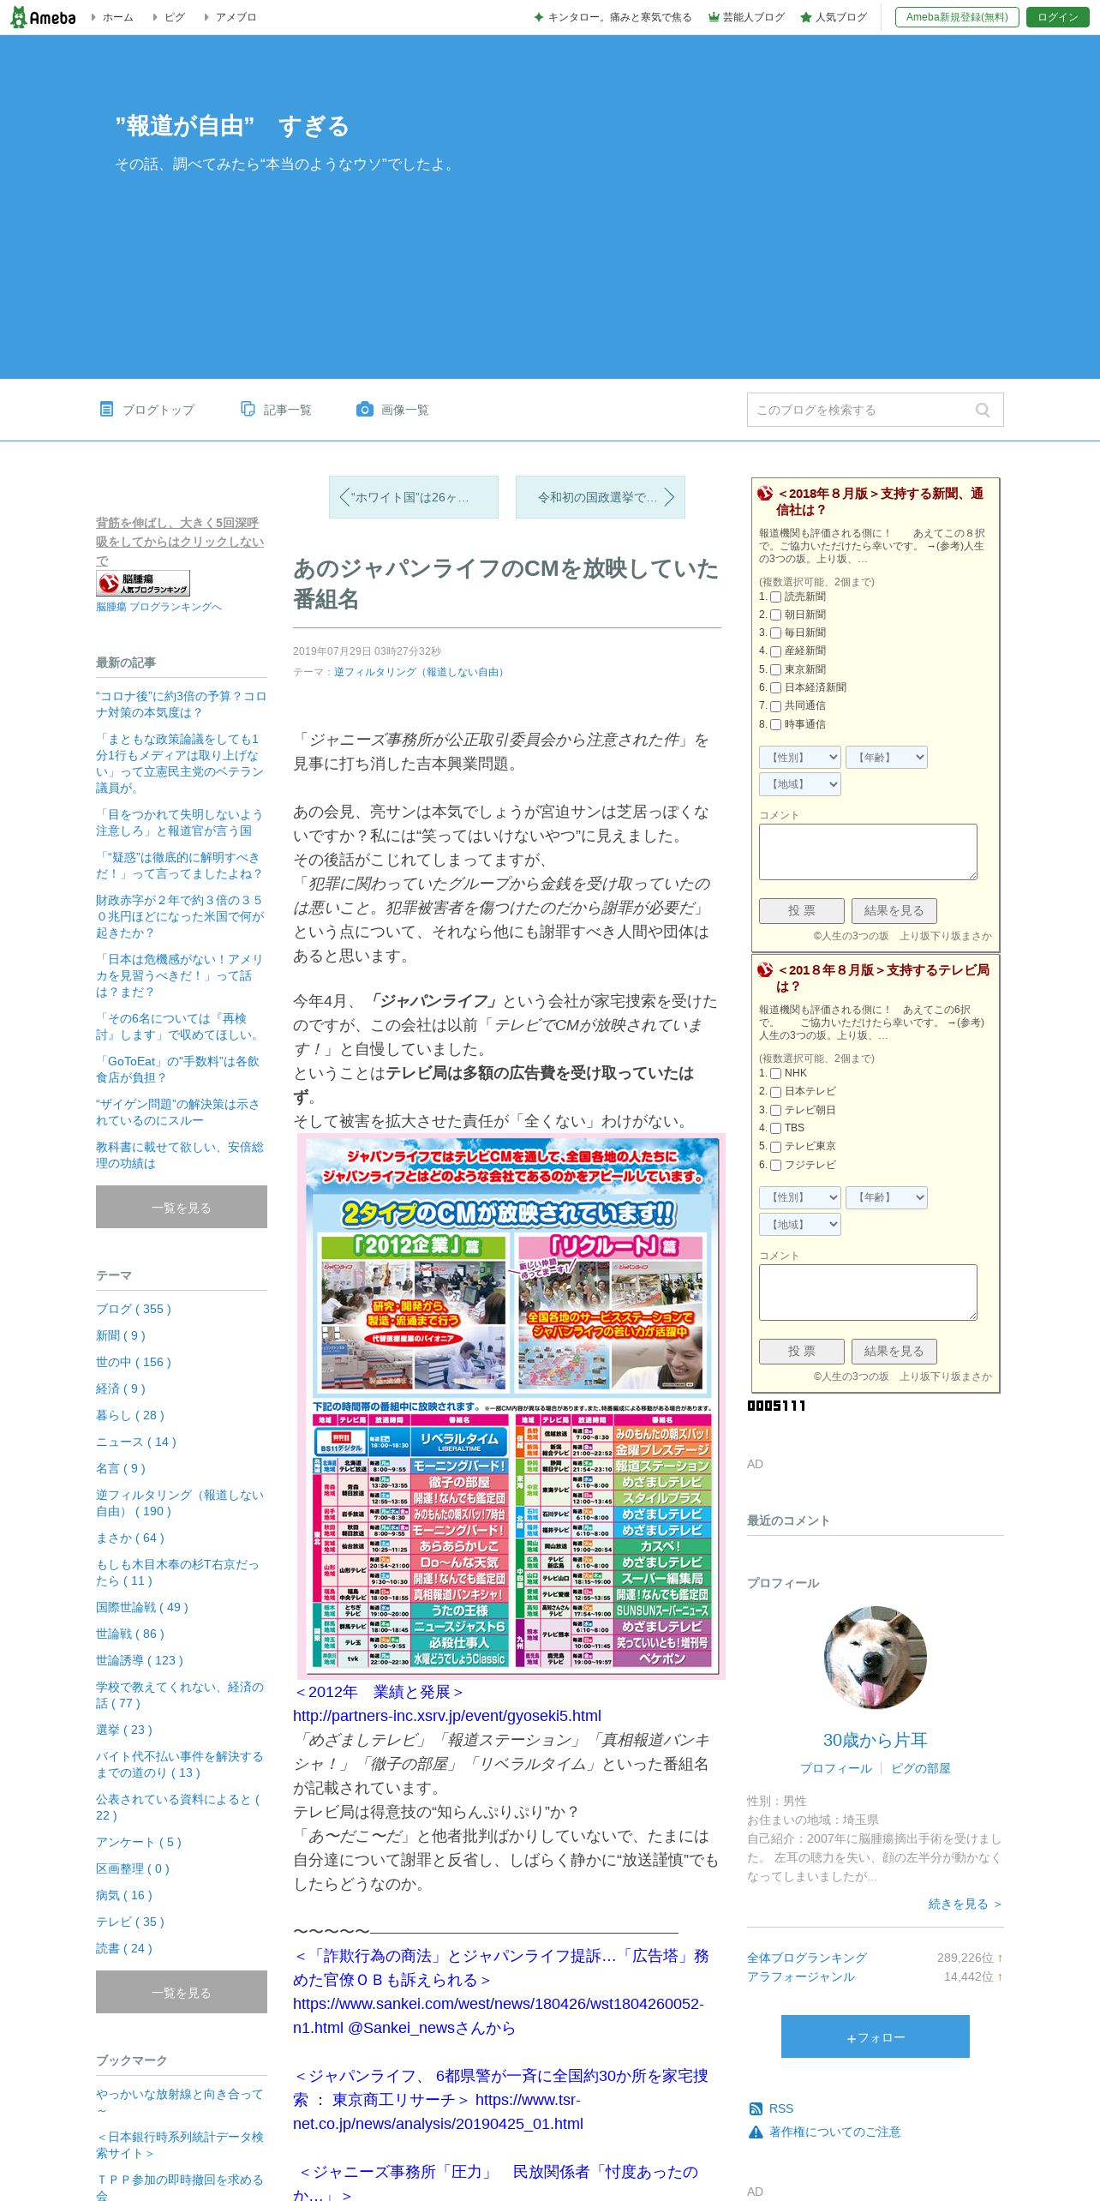The image size is (1100, 2201).
Task: Open the ブログトップ tab
Action: pos(147,410)
